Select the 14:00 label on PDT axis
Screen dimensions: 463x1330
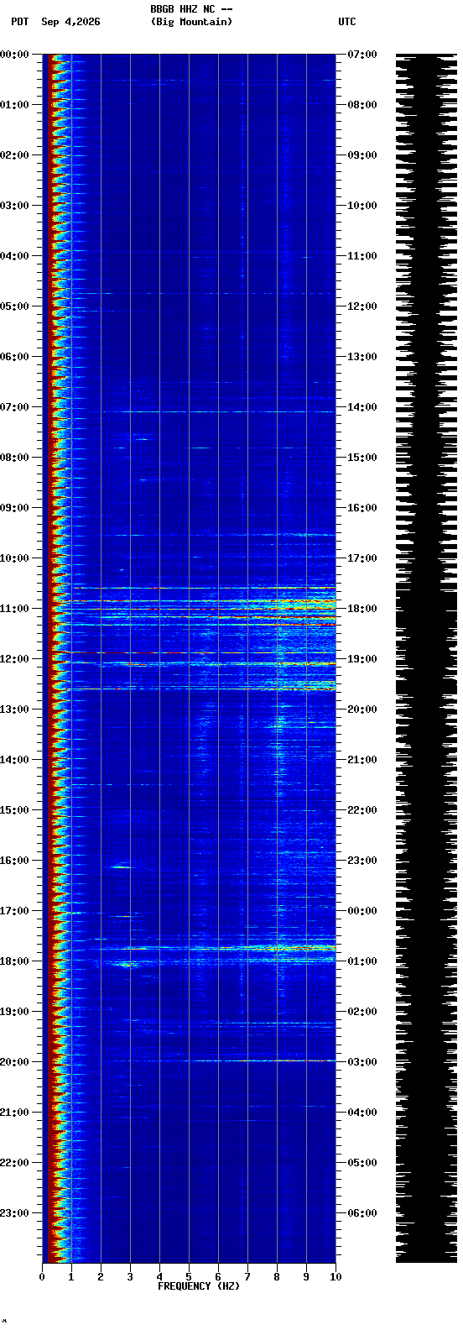pos(14,760)
